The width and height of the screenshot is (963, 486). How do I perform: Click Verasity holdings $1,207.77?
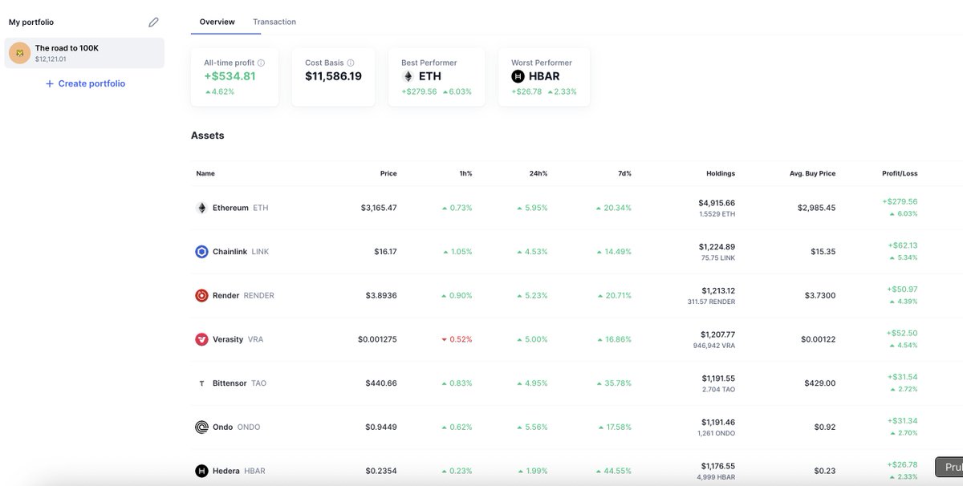[717, 334]
